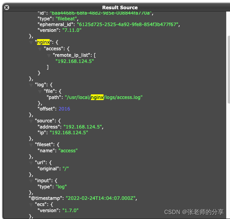Viewport: 230px width, 219px height.
Task: Collapse the "remote_ip_list" array
Action: click(49, 56)
